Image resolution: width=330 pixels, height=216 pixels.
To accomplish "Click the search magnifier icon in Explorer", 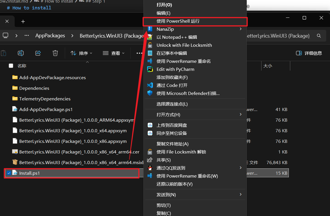I will click(319, 36).
